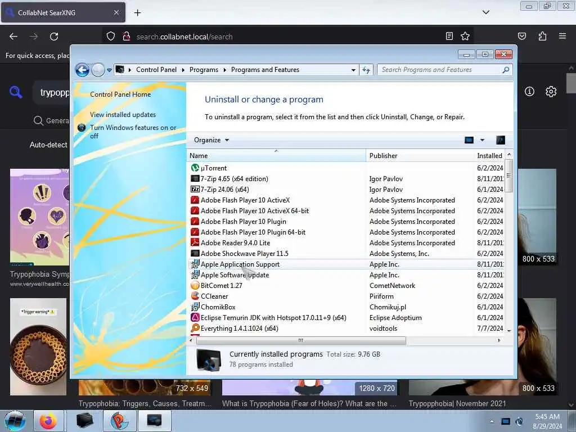Select the CCleaner program icon
The height and width of the screenshot is (432, 576).
pos(195,296)
